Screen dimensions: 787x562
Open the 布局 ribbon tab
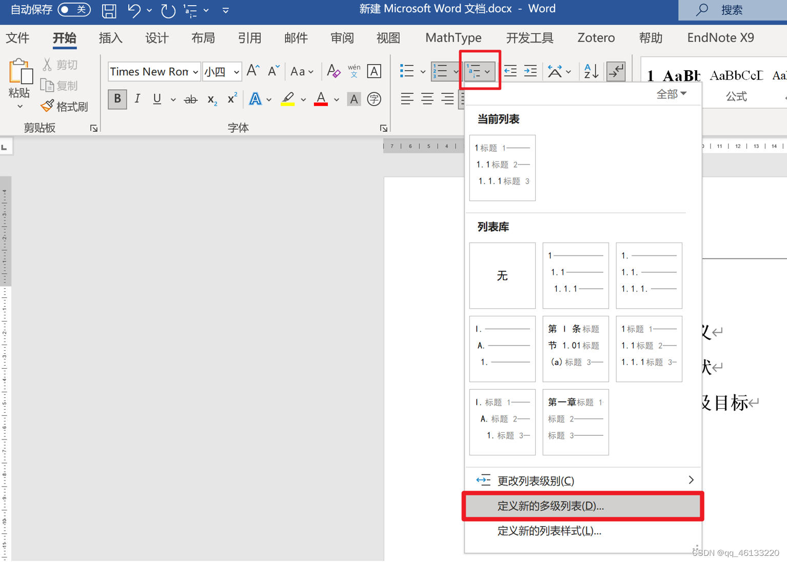pyautogui.click(x=203, y=38)
